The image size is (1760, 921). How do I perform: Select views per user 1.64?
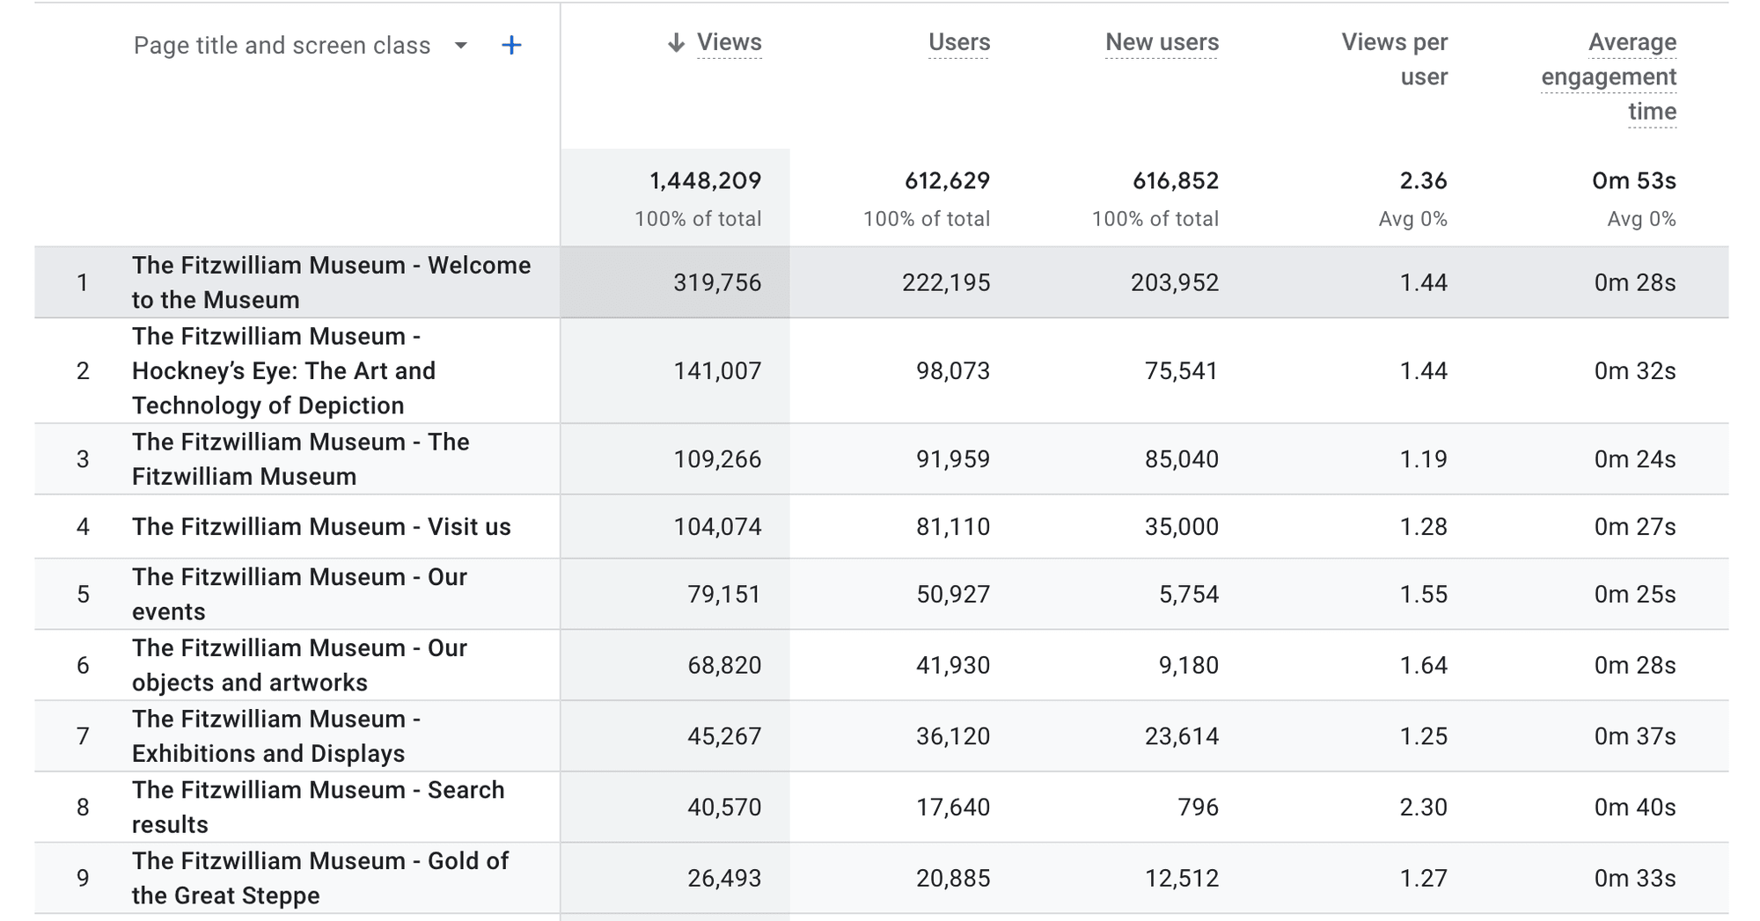pos(1424,665)
